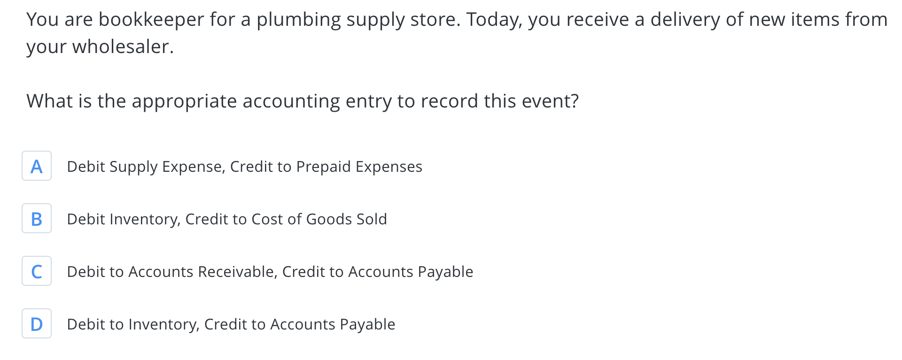Select the letter D answer box
Viewport: 902px width, 360px height.
37,323
